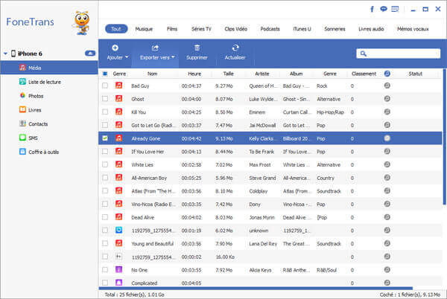Uncheck the Already Gone checkbox
The width and height of the screenshot is (447, 299).
click(104, 138)
